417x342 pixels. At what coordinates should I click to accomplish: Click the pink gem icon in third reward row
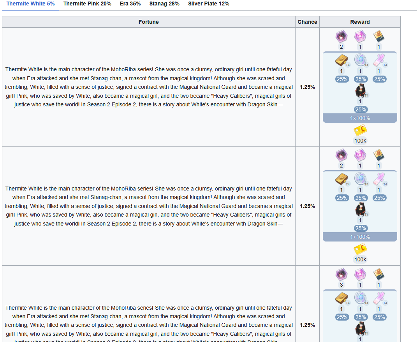point(360,274)
